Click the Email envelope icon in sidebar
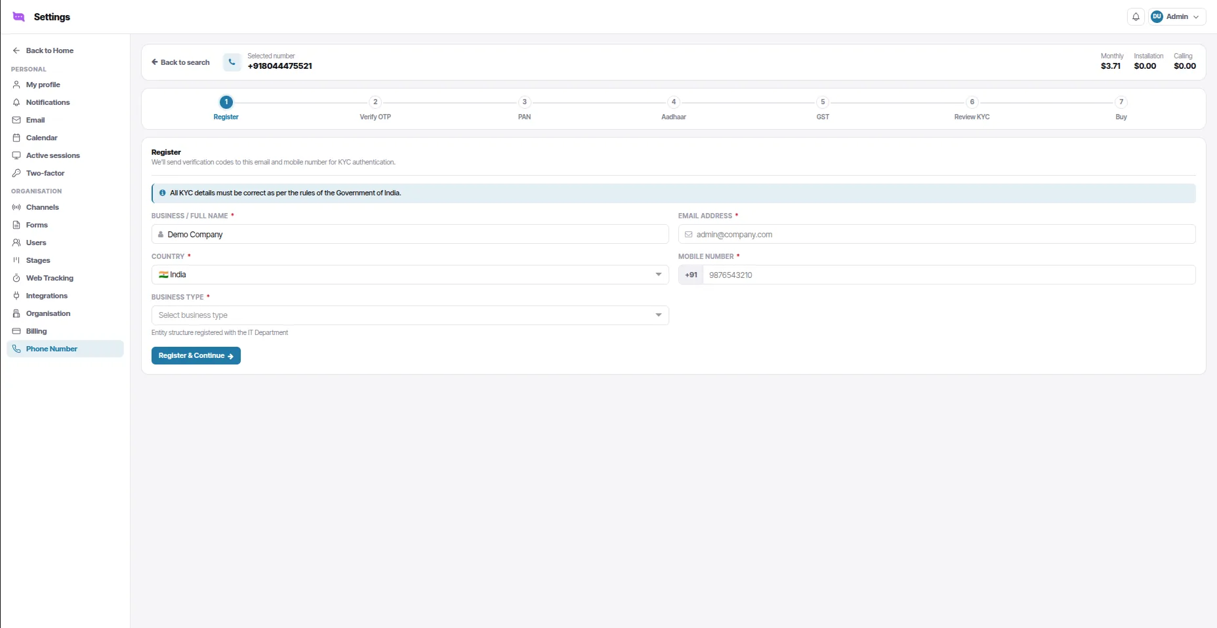 pyautogui.click(x=16, y=120)
